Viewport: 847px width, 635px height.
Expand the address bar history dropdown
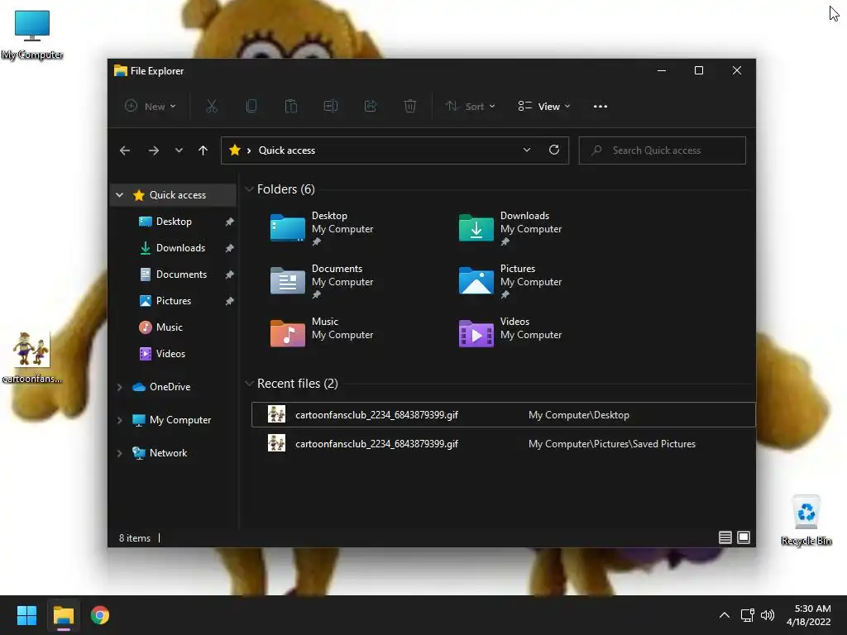coord(527,150)
